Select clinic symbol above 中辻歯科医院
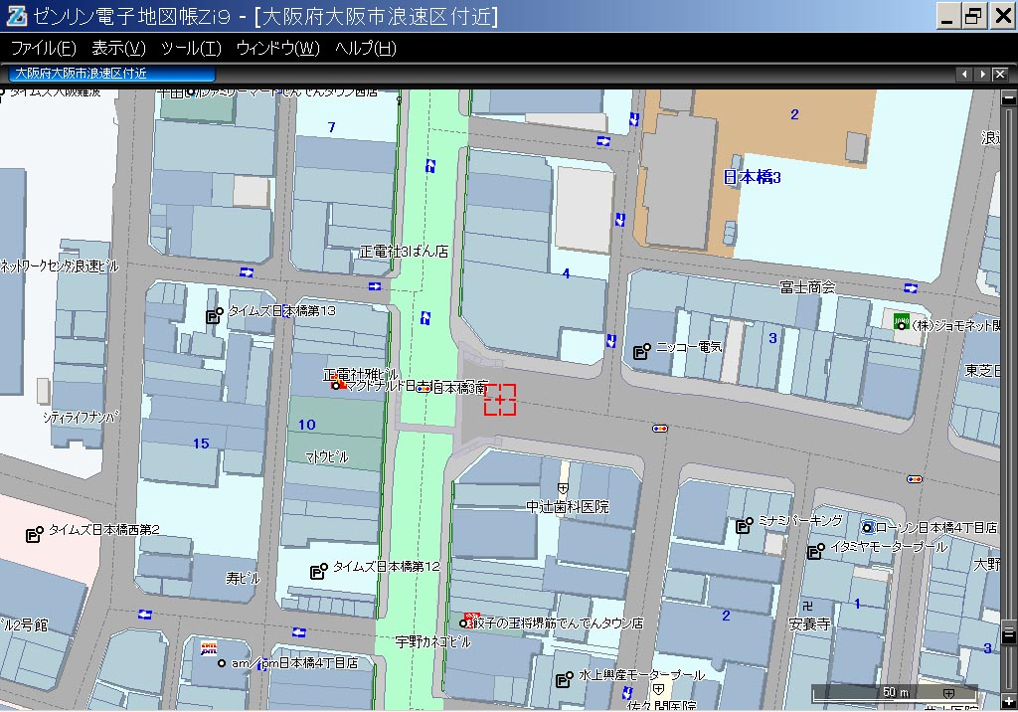This screenshot has height=712, width=1018. pos(563,488)
